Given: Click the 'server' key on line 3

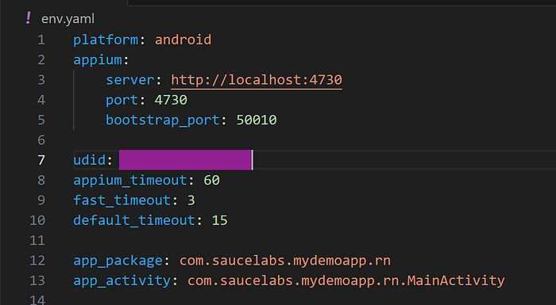Looking at the screenshot, I should (x=130, y=80).
